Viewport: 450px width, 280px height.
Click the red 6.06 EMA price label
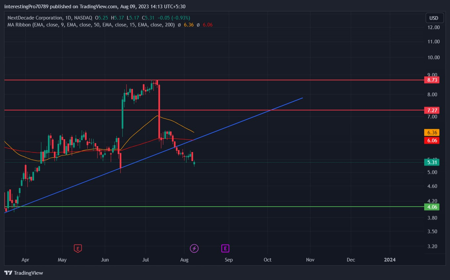432,140
